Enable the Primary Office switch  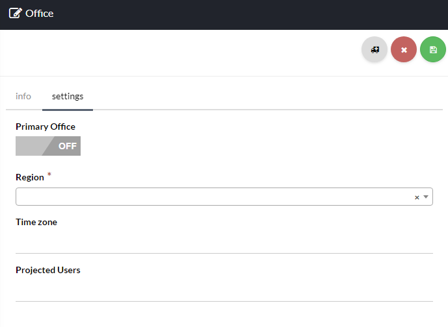[x=48, y=146]
